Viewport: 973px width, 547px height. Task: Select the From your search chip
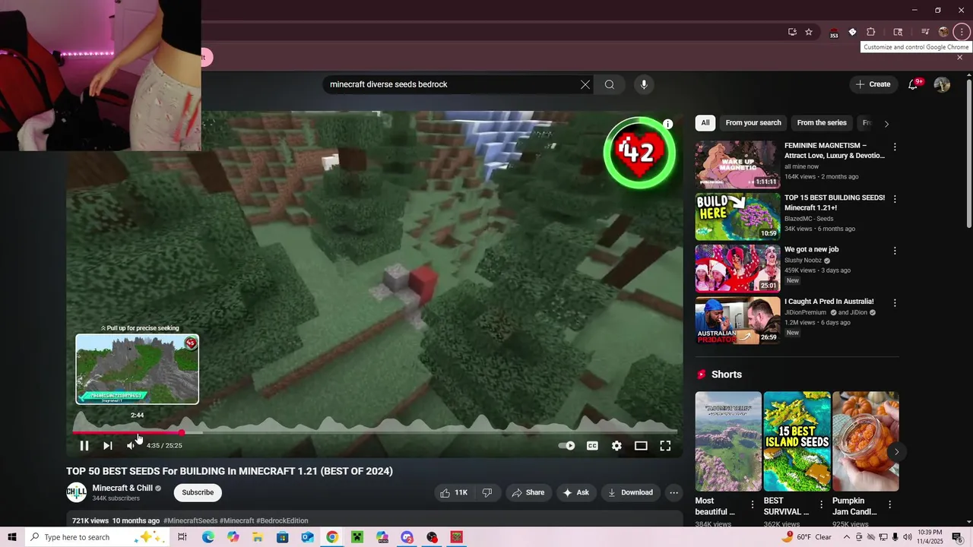click(x=753, y=123)
